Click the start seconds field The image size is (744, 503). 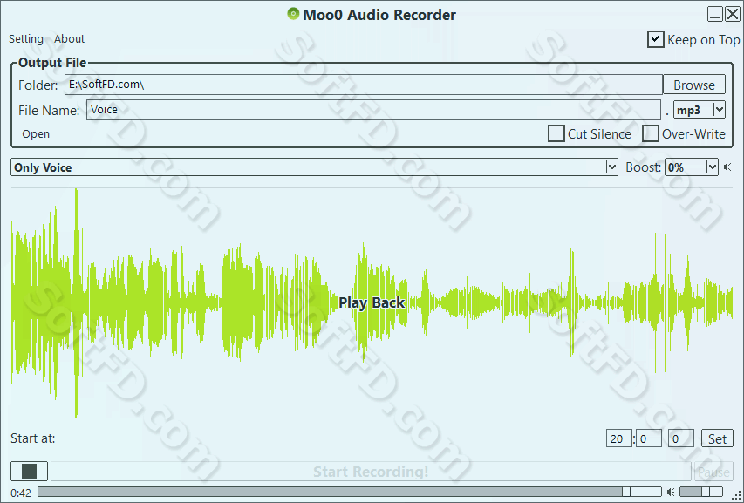coord(681,438)
